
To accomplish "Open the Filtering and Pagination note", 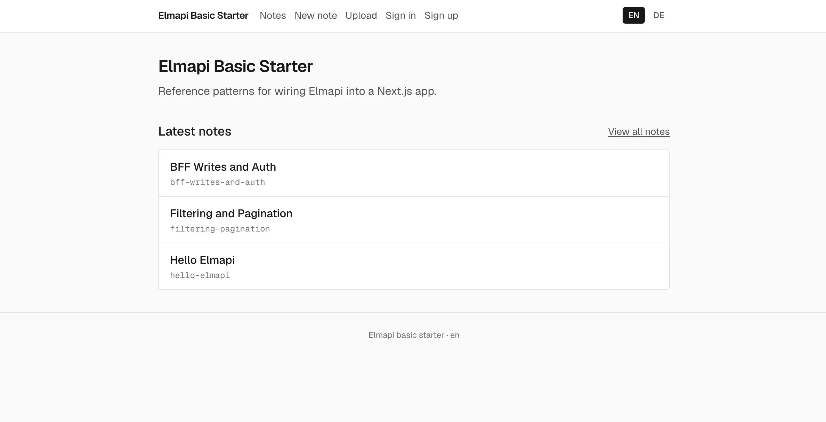I will click(x=414, y=220).
